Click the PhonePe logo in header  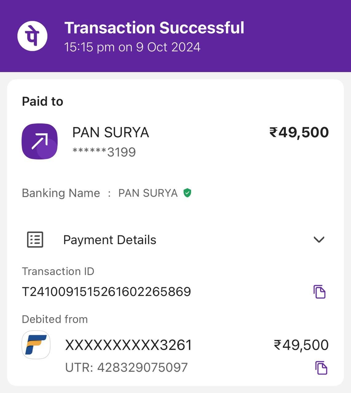click(x=32, y=36)
